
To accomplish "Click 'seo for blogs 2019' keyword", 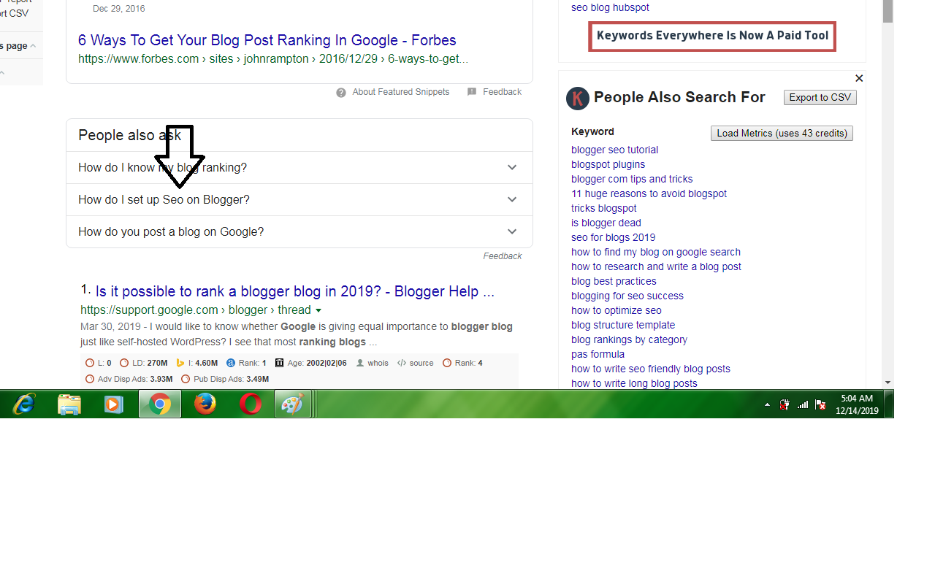I will pyautogui.click(x=613, y=237).
